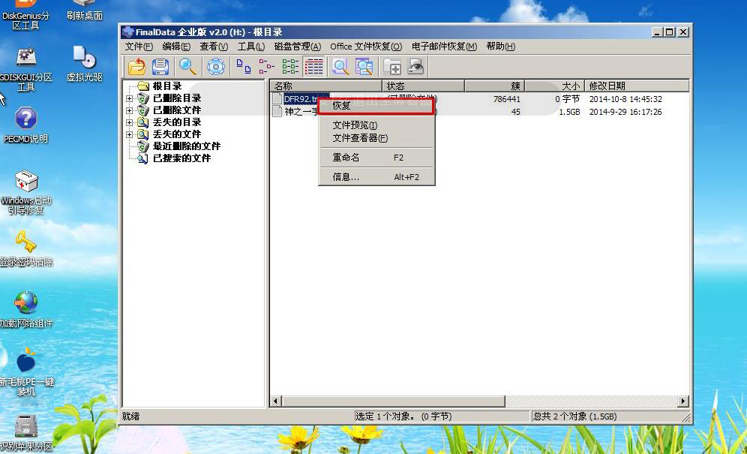Open the 磁盘管理(A) menu

(x=297, y=47)
